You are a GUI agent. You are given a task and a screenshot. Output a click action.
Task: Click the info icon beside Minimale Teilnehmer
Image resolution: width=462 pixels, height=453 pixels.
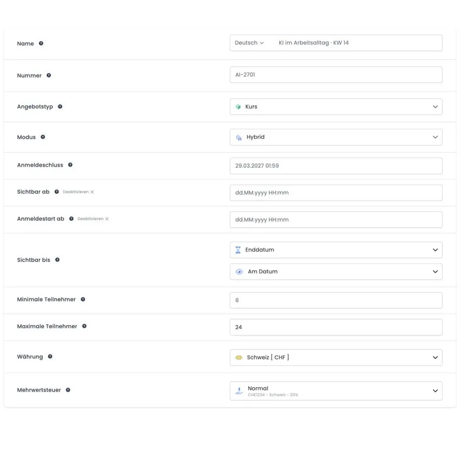click(83, 299)
